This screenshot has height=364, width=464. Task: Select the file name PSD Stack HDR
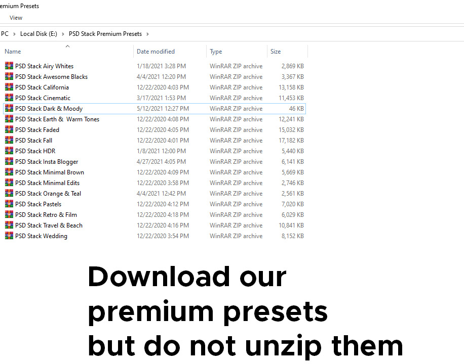tap(35, 151)
